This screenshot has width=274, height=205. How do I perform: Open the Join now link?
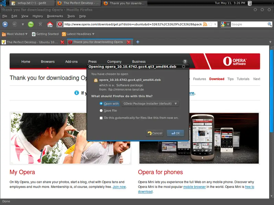coord(119,187)
